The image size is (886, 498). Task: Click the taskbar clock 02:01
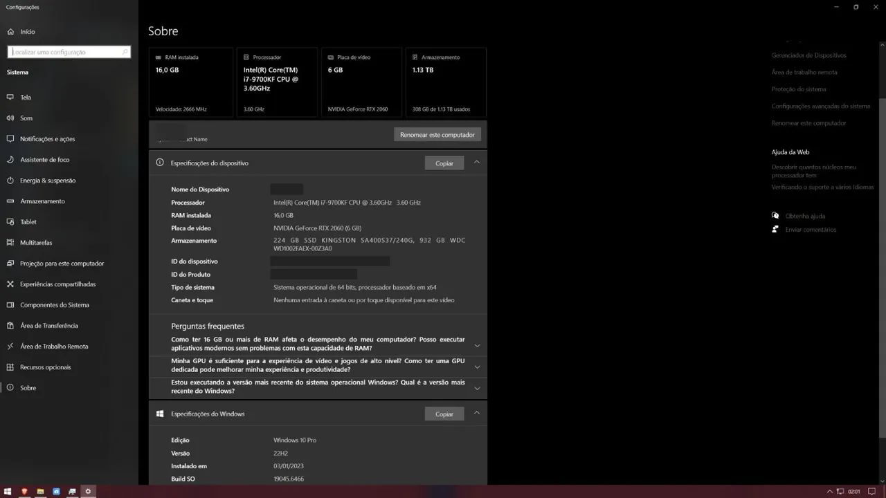click(x=854, y=492)
